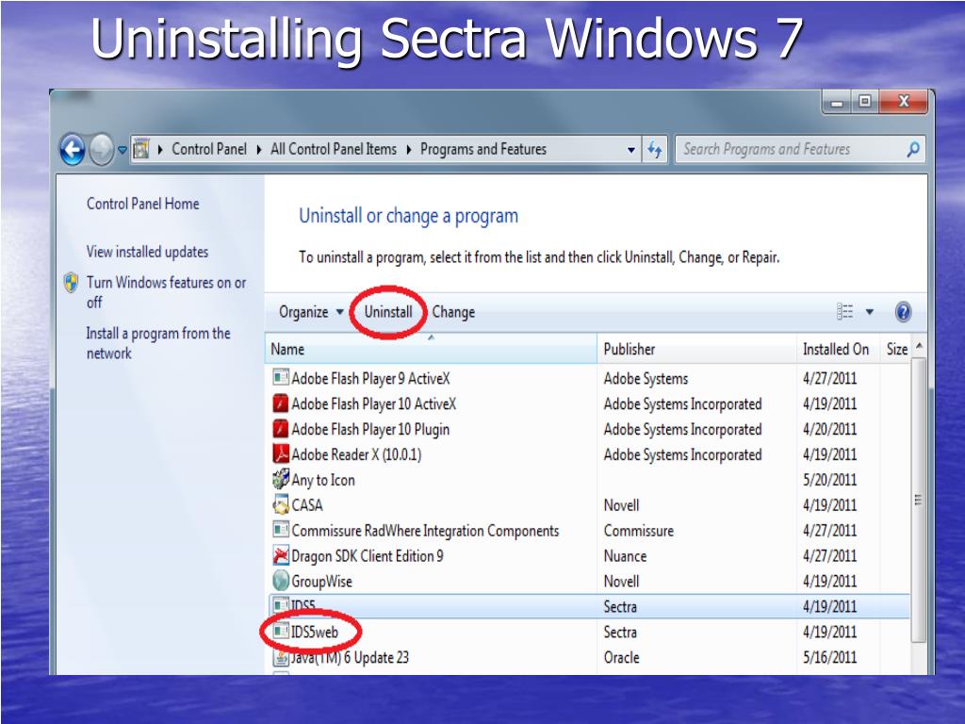The image size is (965, 724).
Task: Open recent pages dropdown beside nav arrows
Action: click(122, 150)
